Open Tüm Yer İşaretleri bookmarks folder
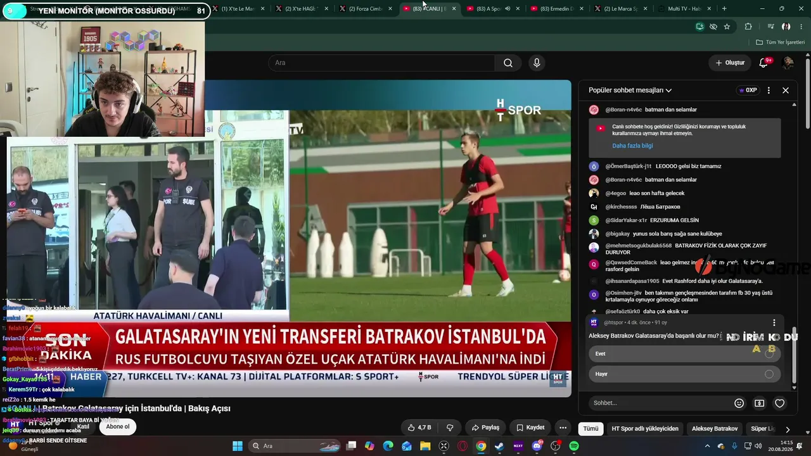Image resolution: width=811 pixels, height=456 pixels. point(781,42)
